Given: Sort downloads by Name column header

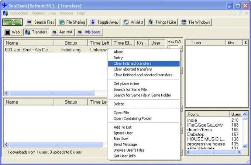Looking at the screenshot, I should [29, 43].
